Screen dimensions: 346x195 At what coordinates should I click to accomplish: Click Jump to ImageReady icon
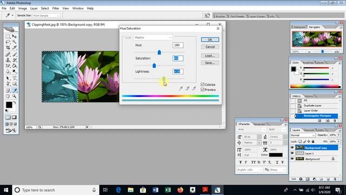point(11,131)
